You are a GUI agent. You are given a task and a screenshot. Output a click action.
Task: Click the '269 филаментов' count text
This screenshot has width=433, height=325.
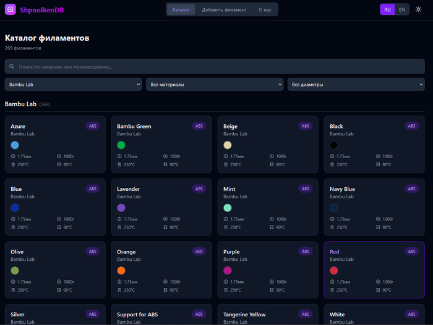point(23,48)
